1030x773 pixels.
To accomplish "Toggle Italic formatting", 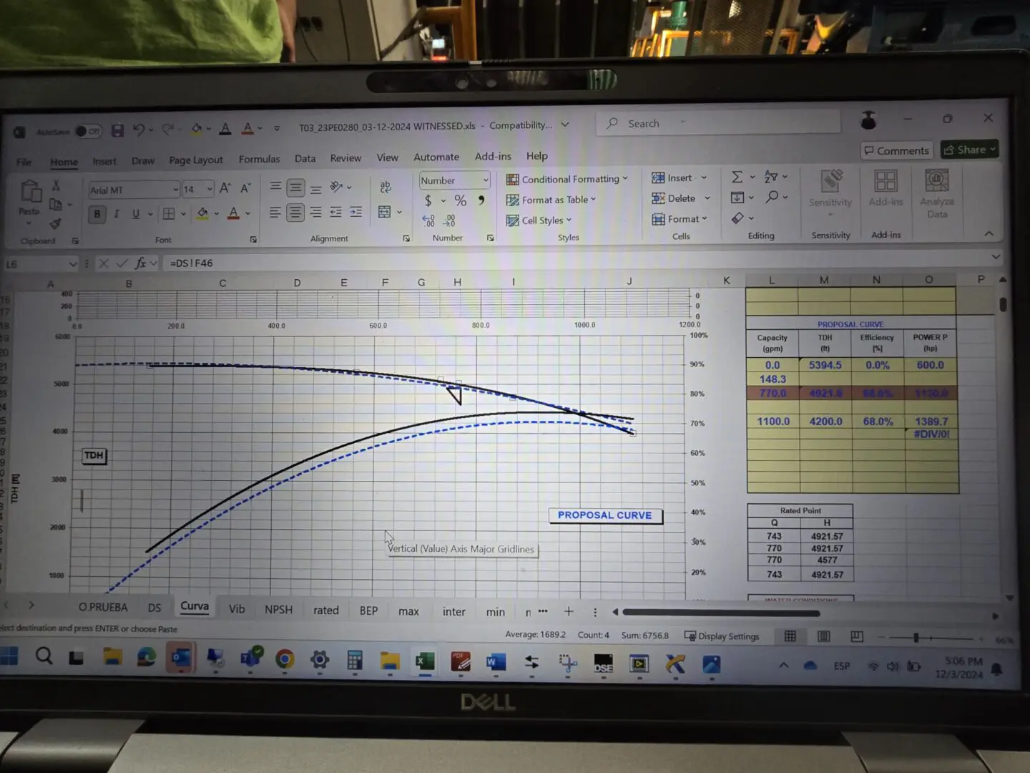I will [117, 214].
